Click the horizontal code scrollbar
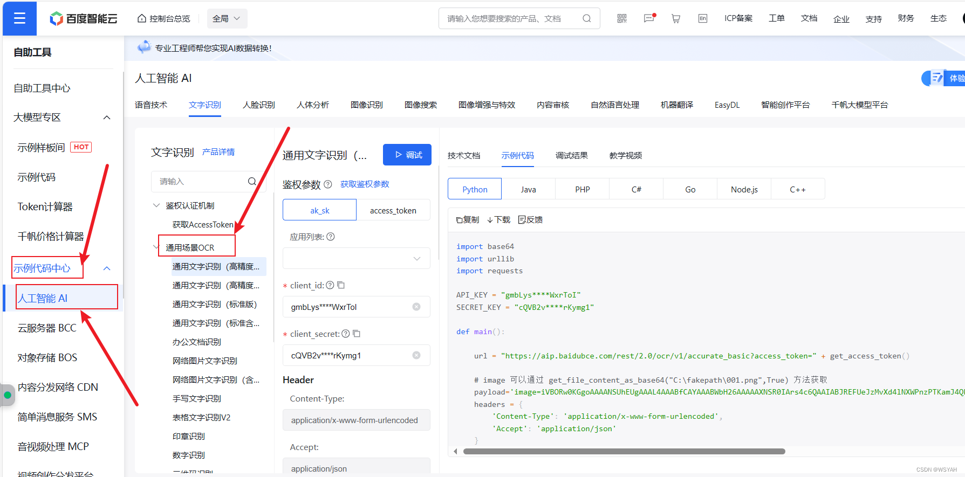Screen dimensions: 965x477 [624, 451]
